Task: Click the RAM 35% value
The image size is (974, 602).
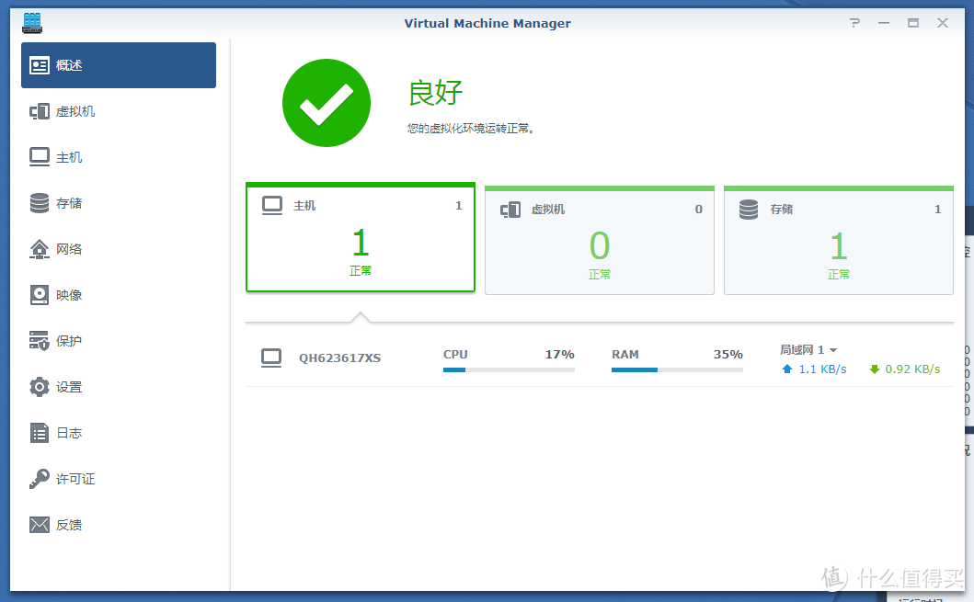Action: click(x=728, y=355)
